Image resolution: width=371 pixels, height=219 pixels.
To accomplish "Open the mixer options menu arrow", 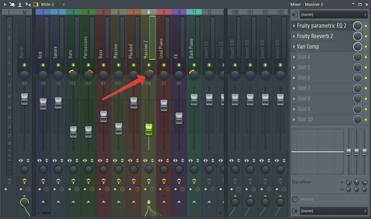I will tap(5, 4).
